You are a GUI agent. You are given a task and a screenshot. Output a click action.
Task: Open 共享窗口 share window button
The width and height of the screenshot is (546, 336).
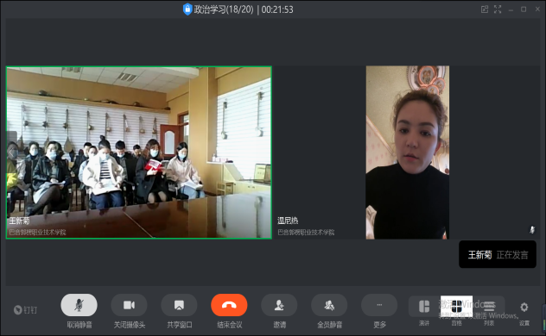pos(179,305)
